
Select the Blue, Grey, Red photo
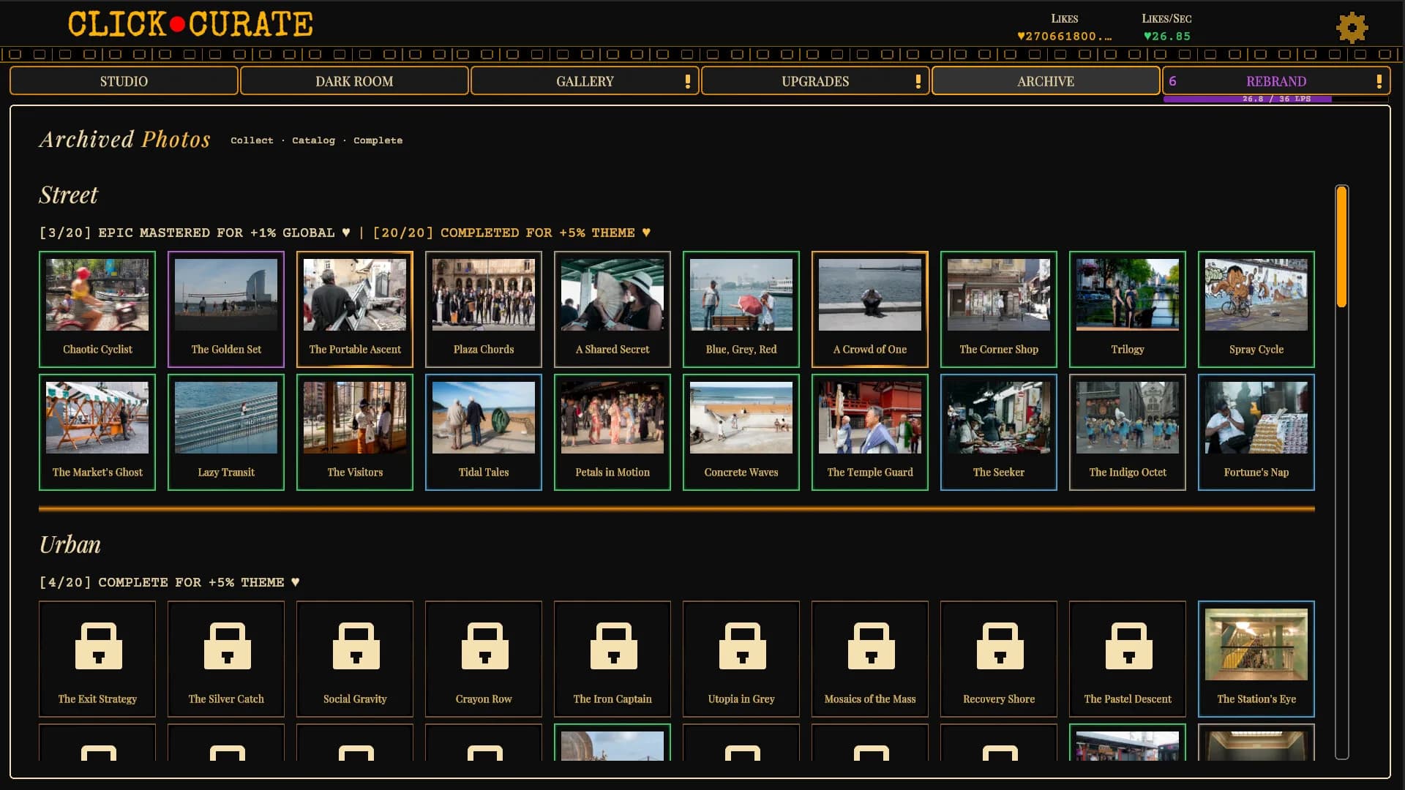tap(741, 309)
